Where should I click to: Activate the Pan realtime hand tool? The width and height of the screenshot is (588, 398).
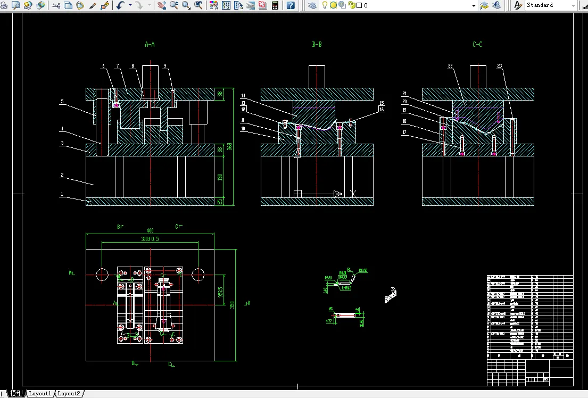161,5
